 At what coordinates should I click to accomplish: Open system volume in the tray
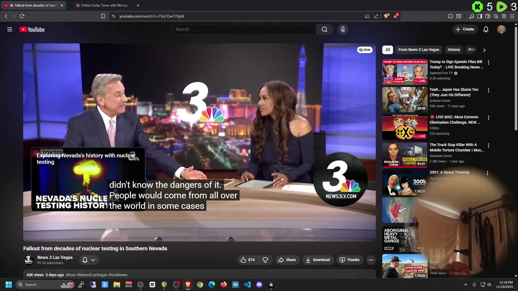coord(489,285)
